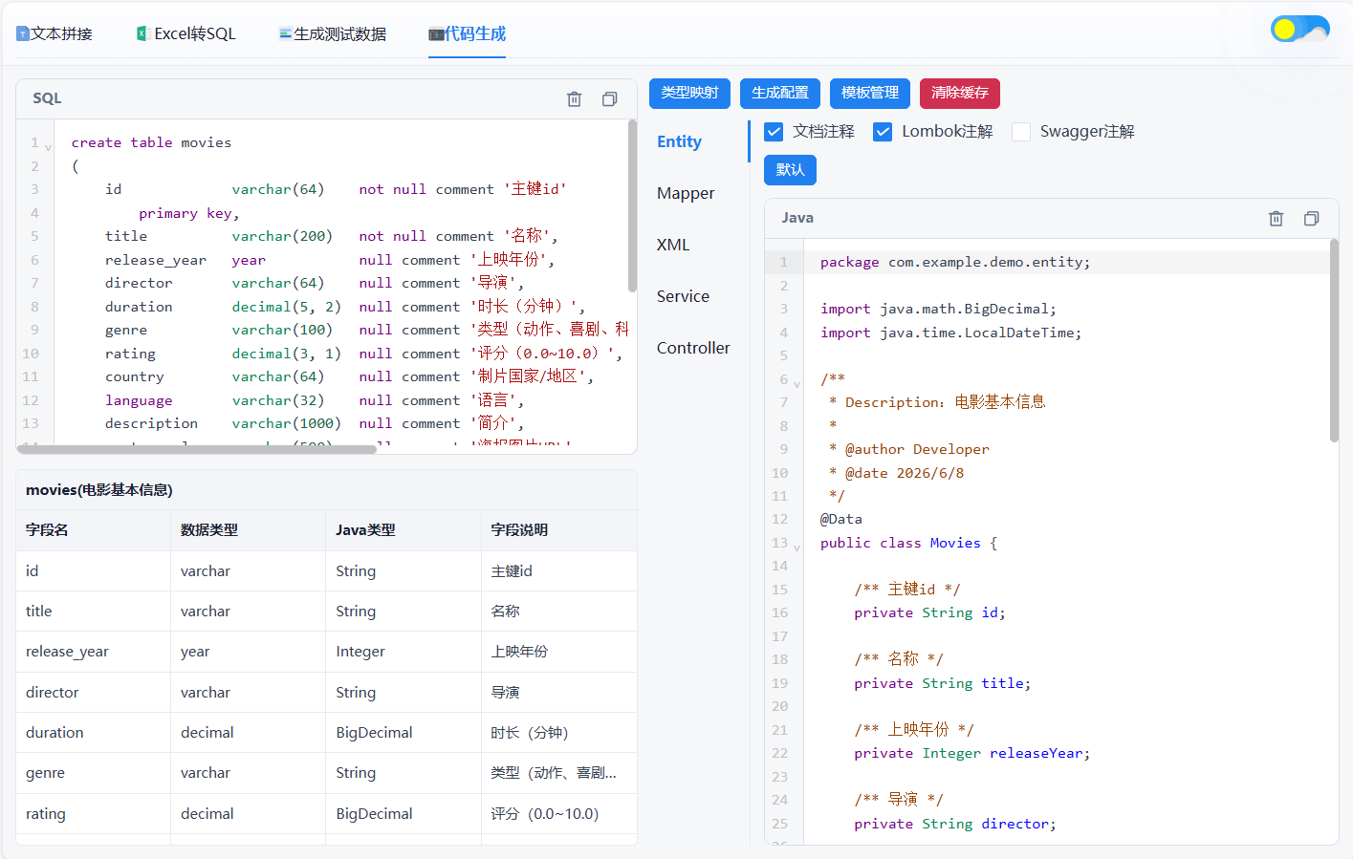Collapse Java comment fold arrow at line 6
1353x859 pixels.
[x=797, y=383]
